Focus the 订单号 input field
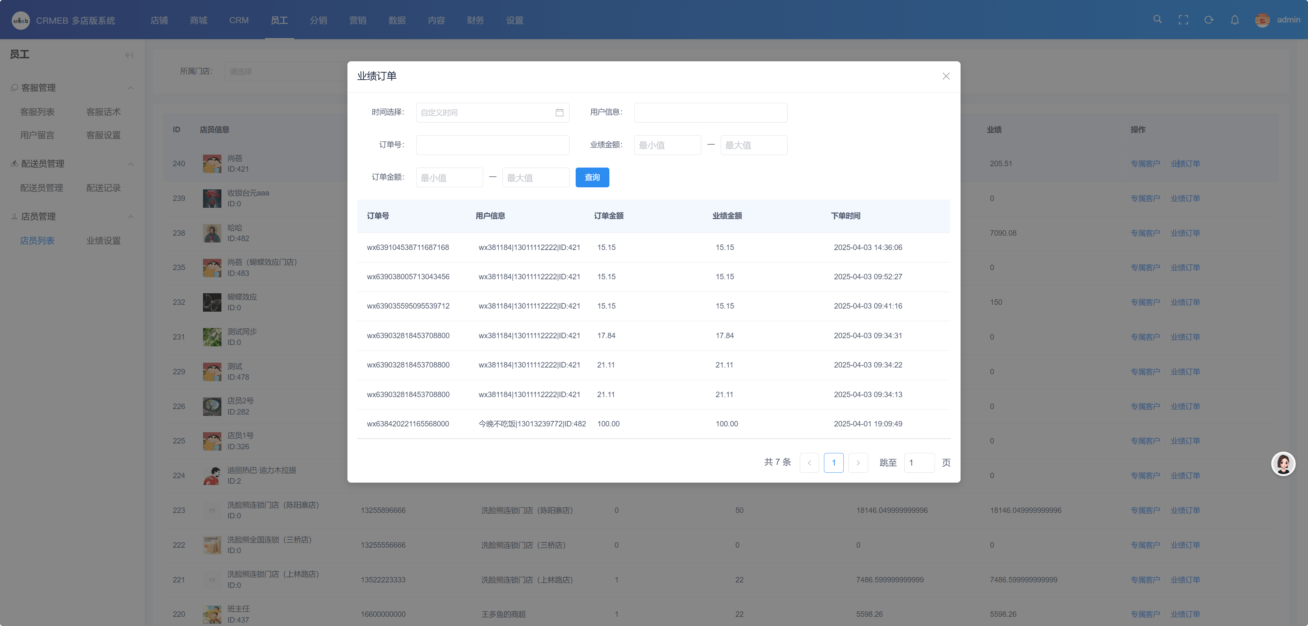Screen dimensions: 1308x626 492,145
